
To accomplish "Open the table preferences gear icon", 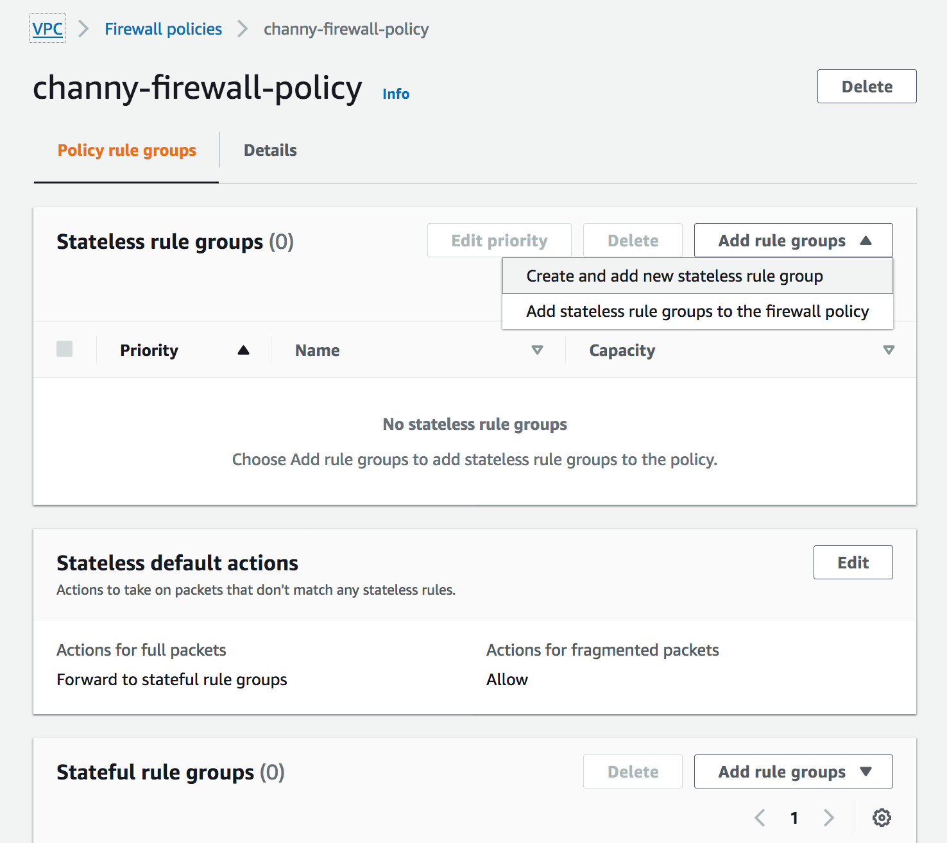I will [882, 817].
